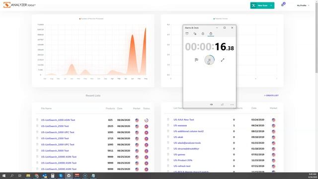This screenshot has width=318, height=179.
Task: Open the US-ListSearch_5000 Test file
Action: tap(55, 151)
